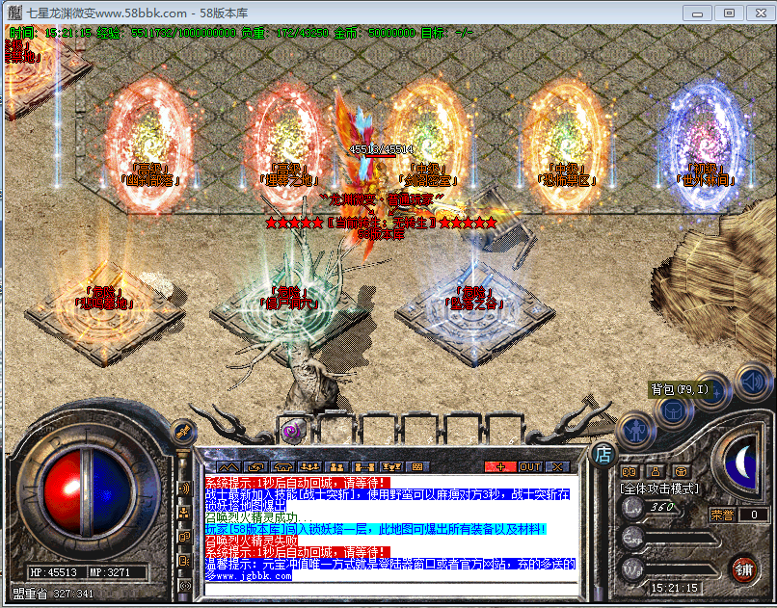Click the trade exchange icon in the chat toolbar
This screenshot has height=608, width=777.
pyautogui.click(x=256, y=466)
